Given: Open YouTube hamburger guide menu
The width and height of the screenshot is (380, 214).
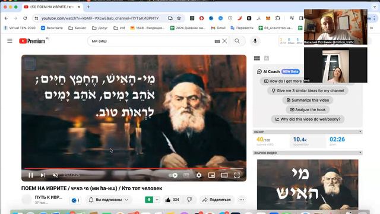Looking at the screenshot, I should (x=9, y=41).
